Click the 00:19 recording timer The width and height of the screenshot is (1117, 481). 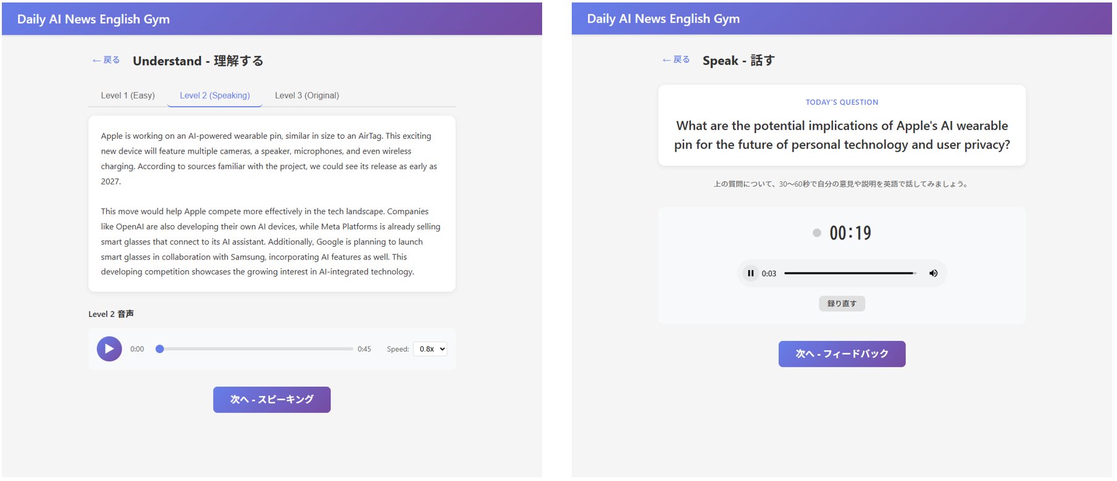coord(850,233)
